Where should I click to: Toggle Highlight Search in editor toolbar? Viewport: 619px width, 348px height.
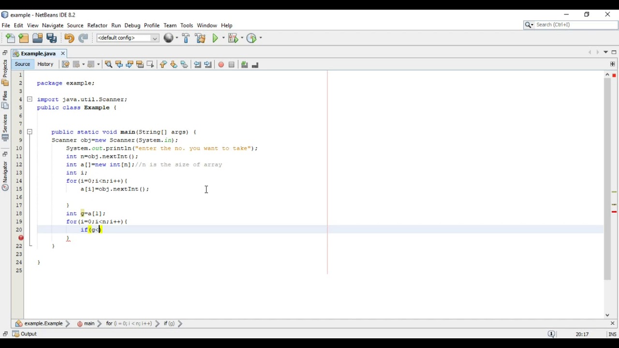click(x=140, y=64)
